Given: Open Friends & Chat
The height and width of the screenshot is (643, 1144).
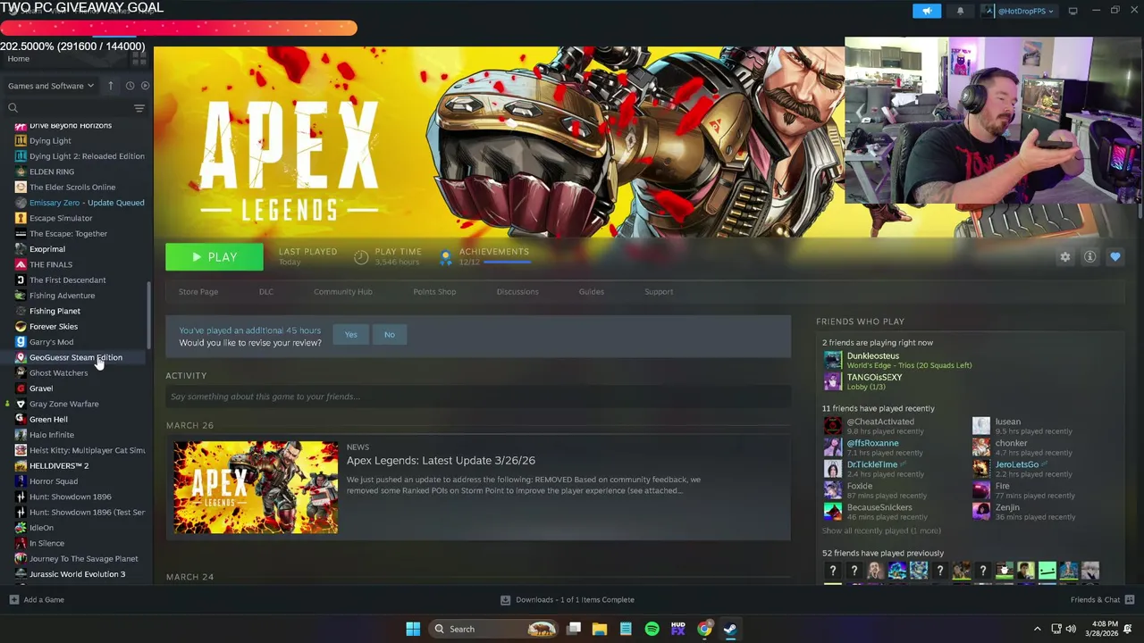Looking at the screenshot, I should point(1102,600).
